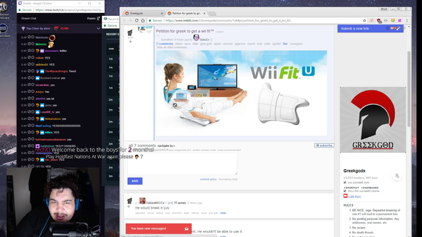Toggle show this subreddit's theme checkbox

pyautogui.click(x=345, y=191)
